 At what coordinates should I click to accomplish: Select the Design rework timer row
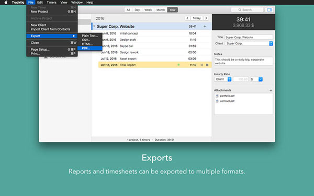(155, 52)
